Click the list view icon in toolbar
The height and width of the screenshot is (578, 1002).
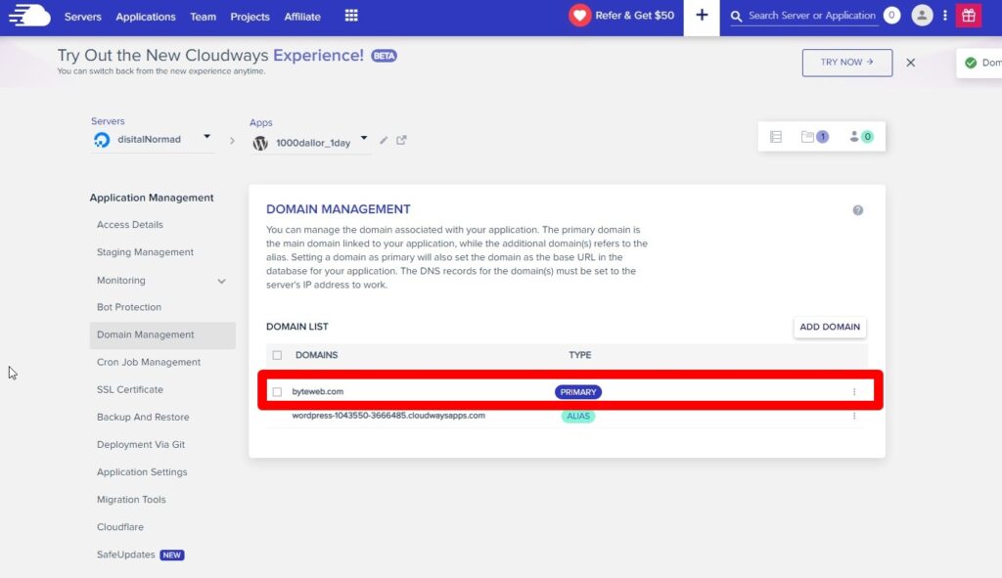776,137
